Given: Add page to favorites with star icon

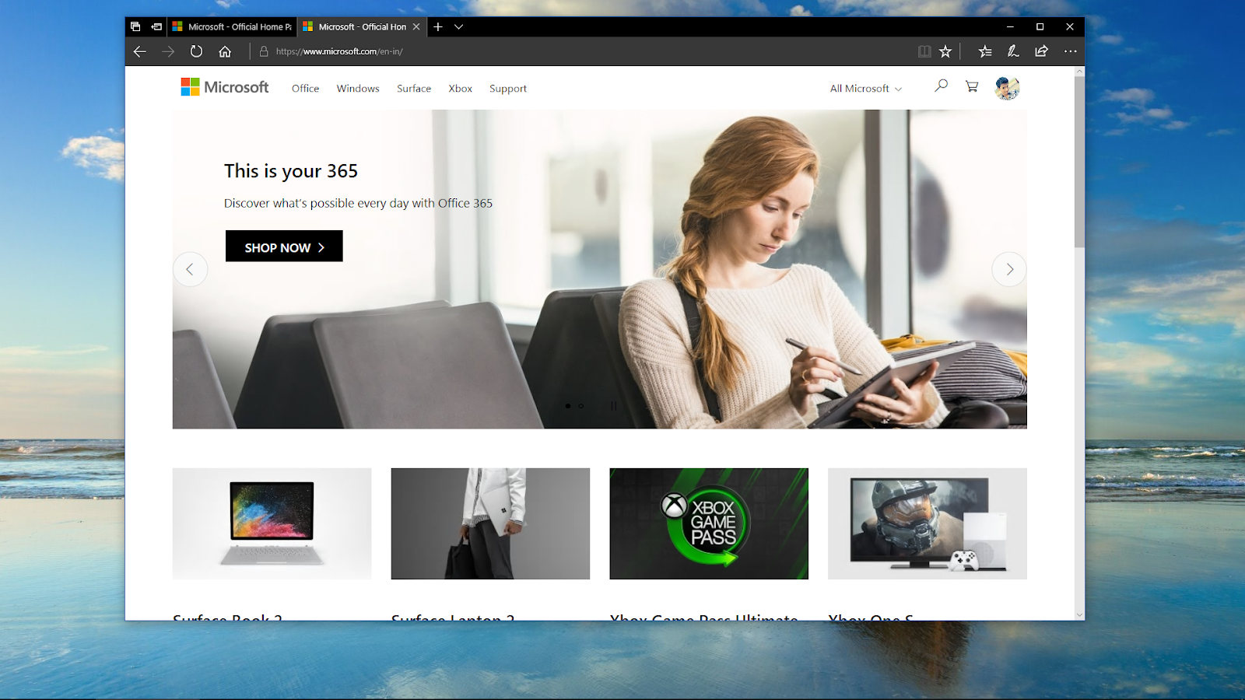Looking at the screenshot, I should (945, 51).
